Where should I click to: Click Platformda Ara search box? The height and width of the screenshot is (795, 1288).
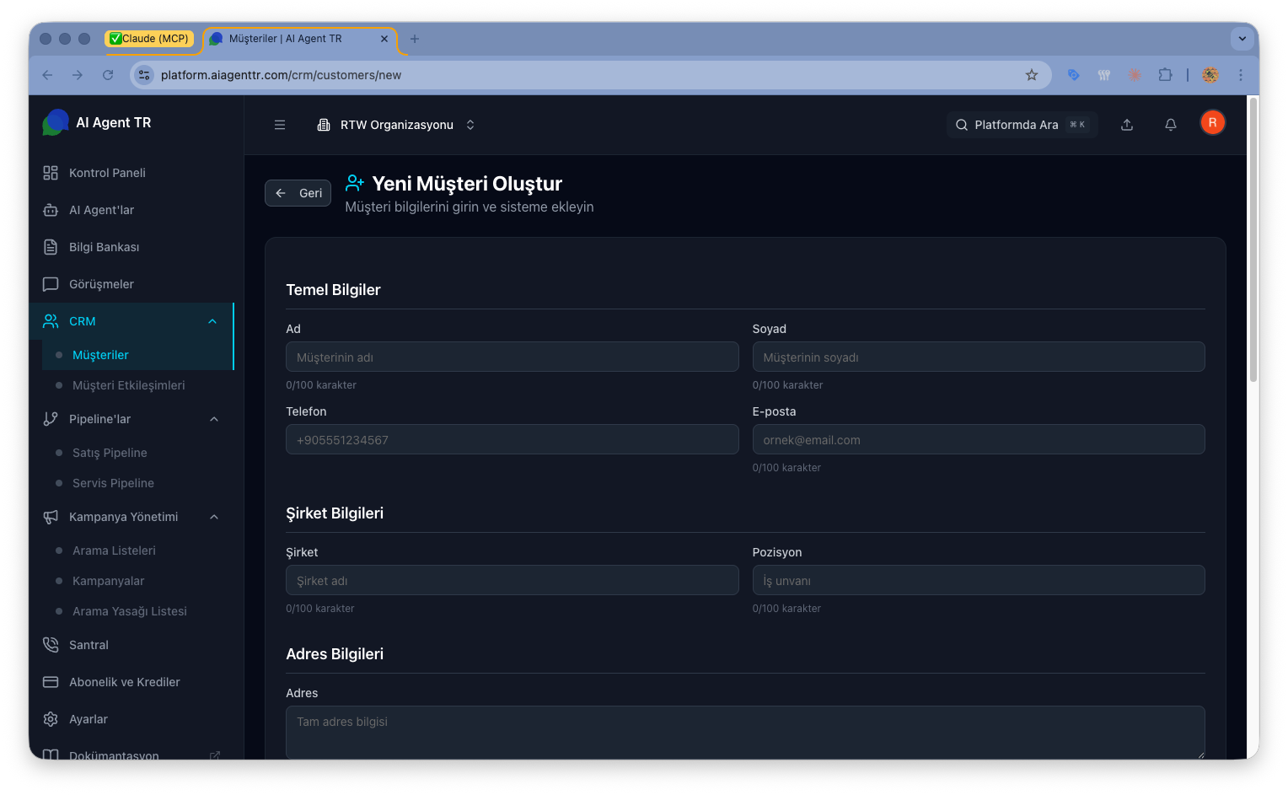click(x=1022, y=125)
